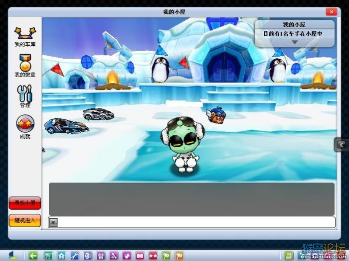This screenshot has width=349, height=261.
Task: Open the purple gift box icon
Action: tap(101, 256)
